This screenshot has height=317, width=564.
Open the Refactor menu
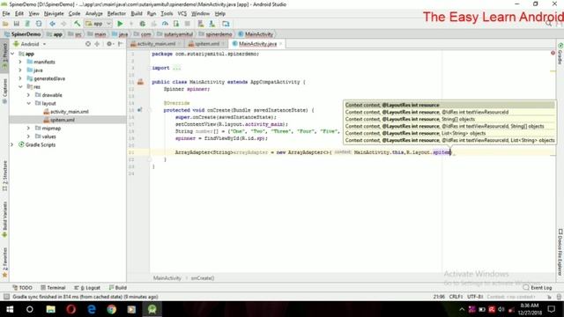(x=116, y=13)
